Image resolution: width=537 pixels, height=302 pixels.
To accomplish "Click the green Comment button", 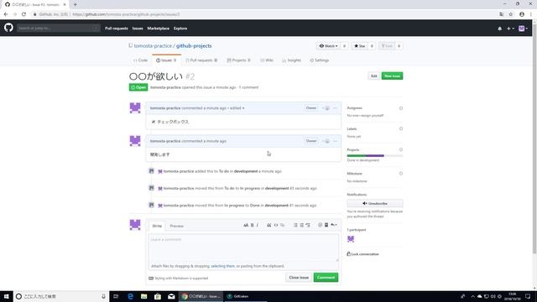I will click(326, 278).
